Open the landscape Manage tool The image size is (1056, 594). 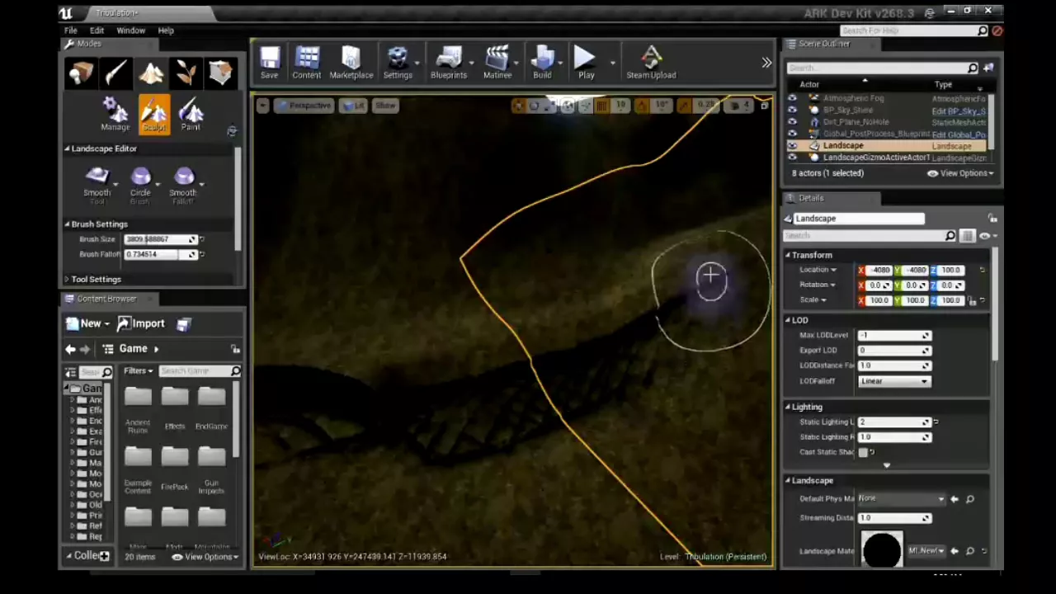click(x=115, y=114)
